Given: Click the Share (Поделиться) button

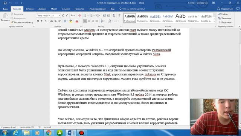Looking at the screenshot, I should [225, 9].
